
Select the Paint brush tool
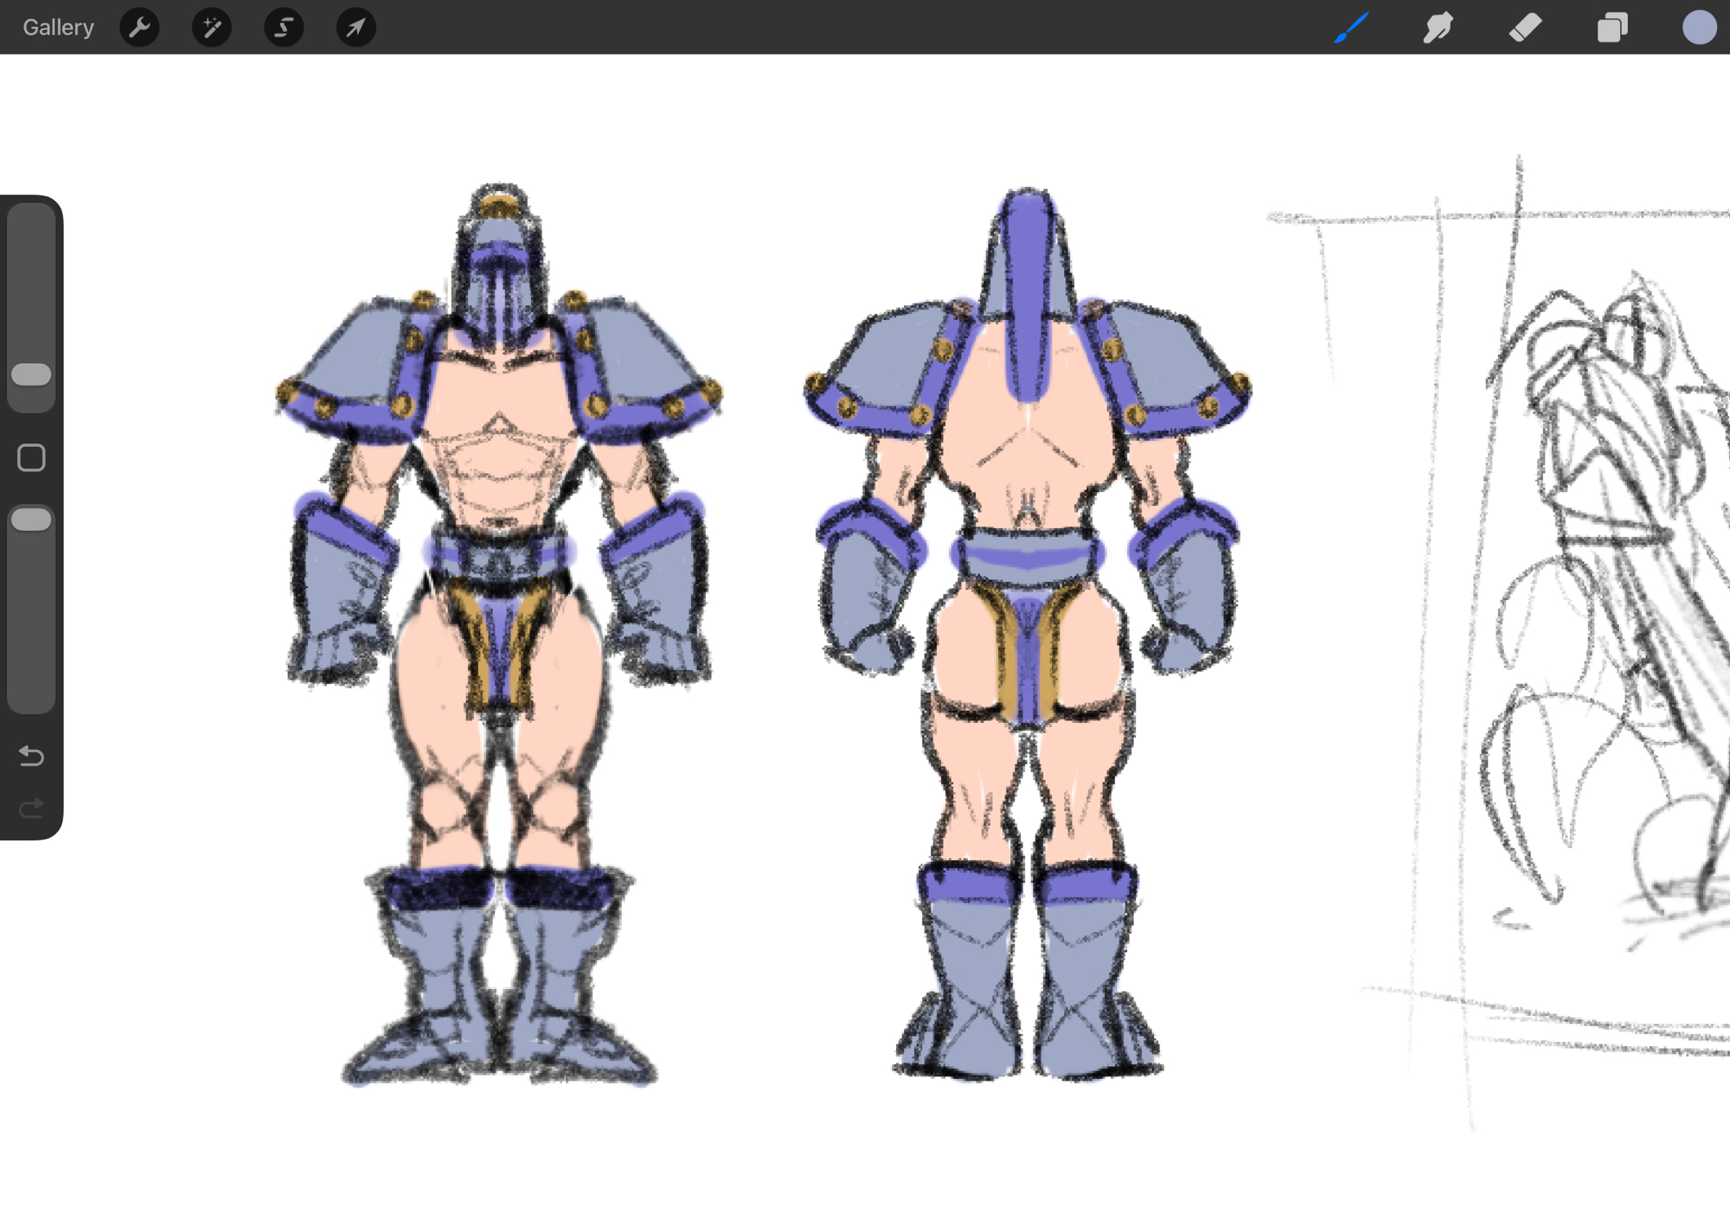(x=1351, y=28)
